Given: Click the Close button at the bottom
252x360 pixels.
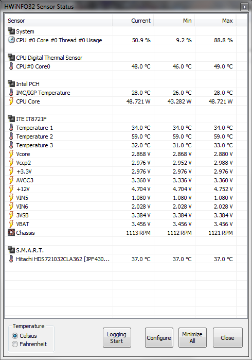Looking at the screenshot, I should (x=227, y=337).
